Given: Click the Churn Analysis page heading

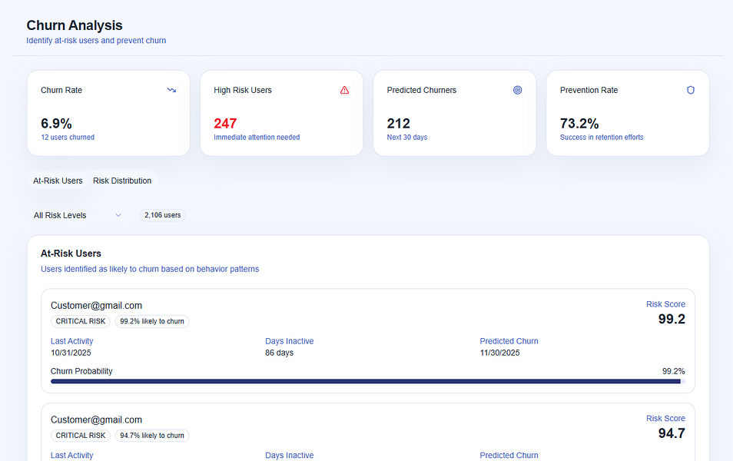Looking at the screenshot, I should [x=75, y=25].
